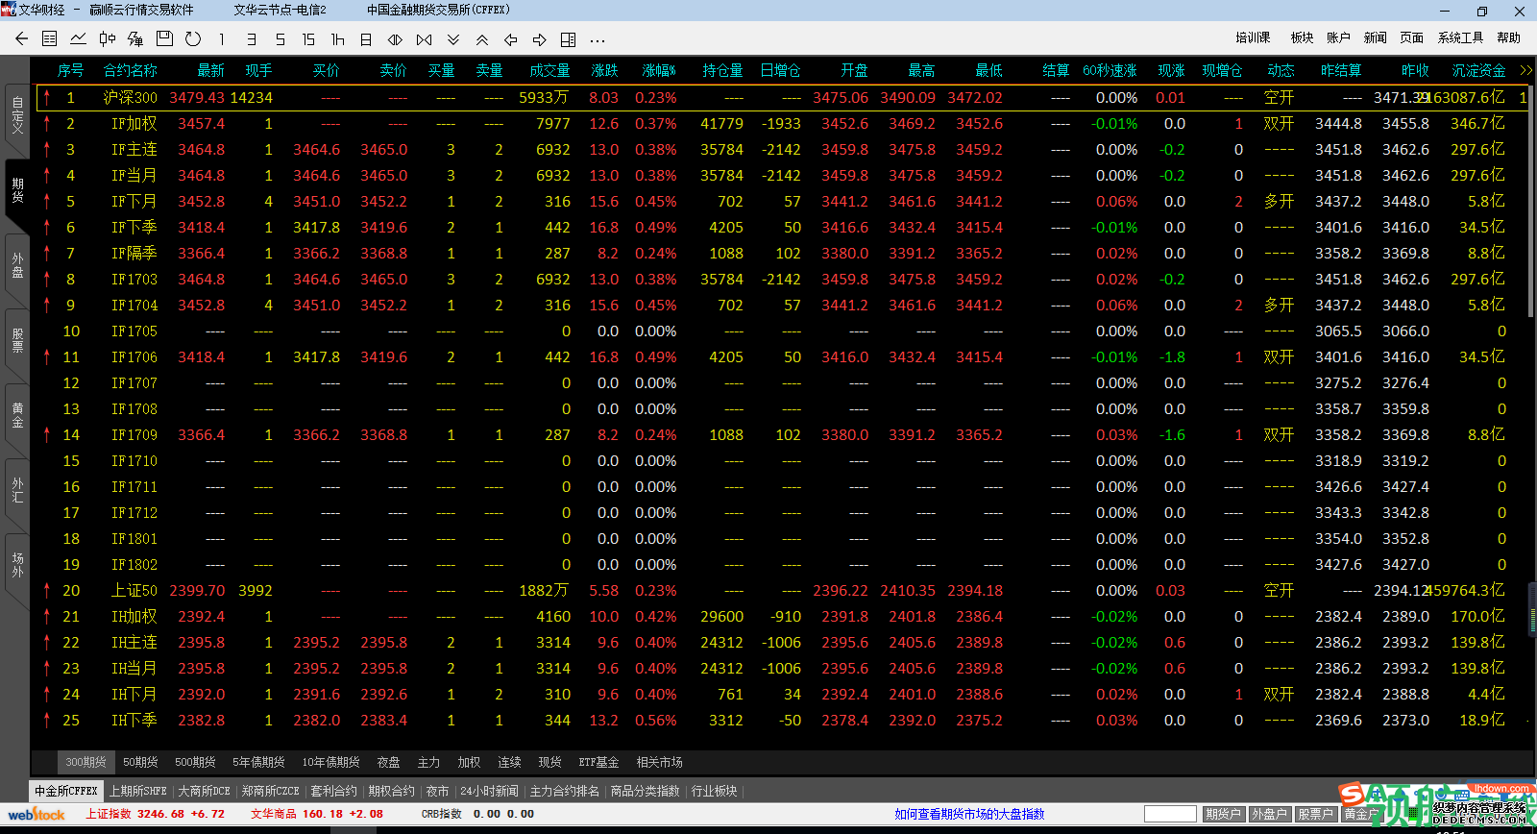
Task: Click the double chevron up icon
Action: [x=482, y=39]
